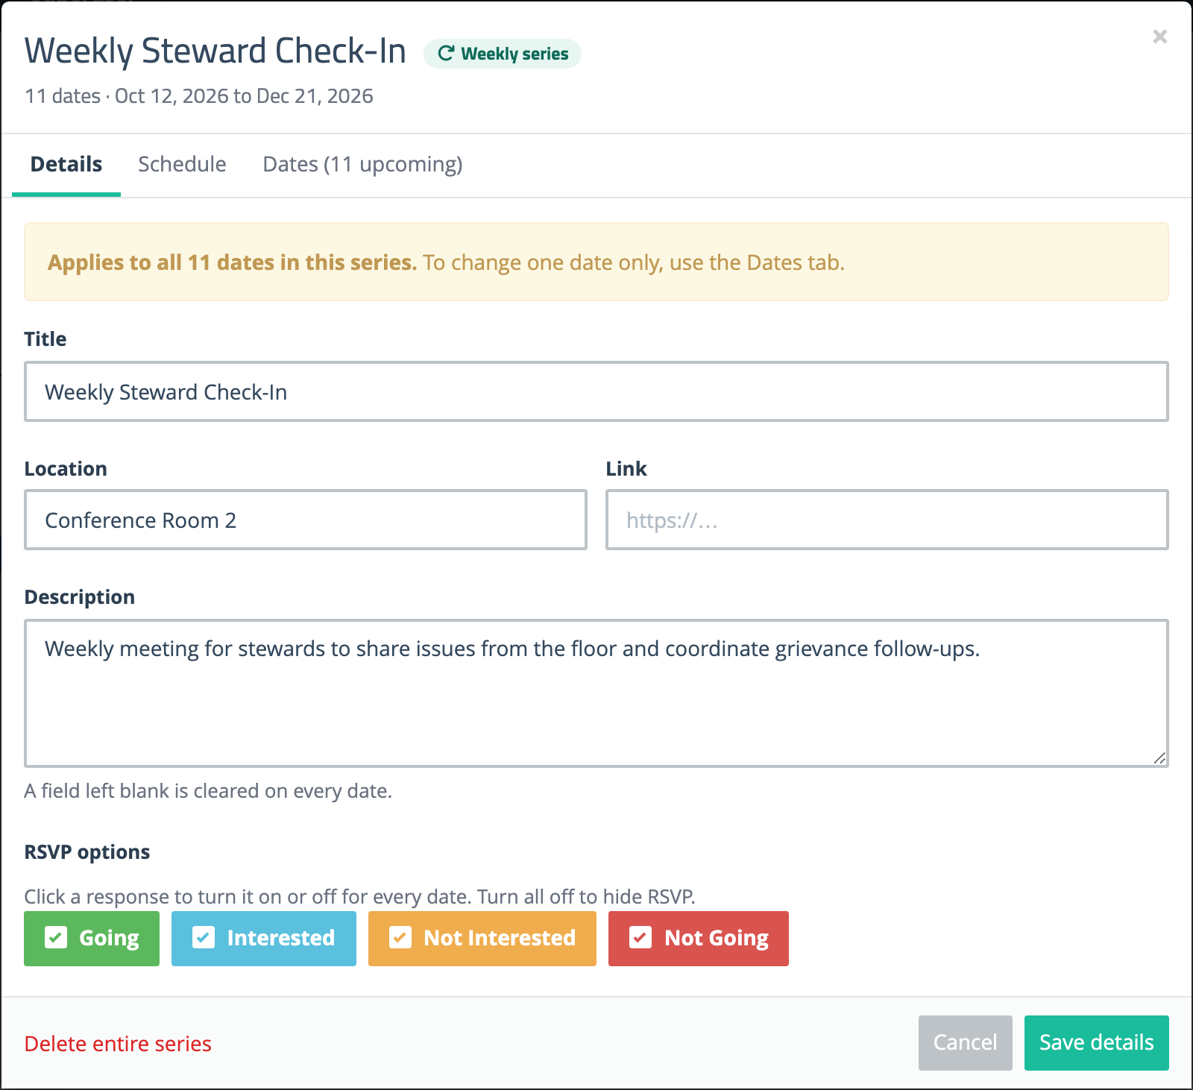The image size is (1193, 1090).
Task: Open the Schedule tab
Action: pos(182,164)
